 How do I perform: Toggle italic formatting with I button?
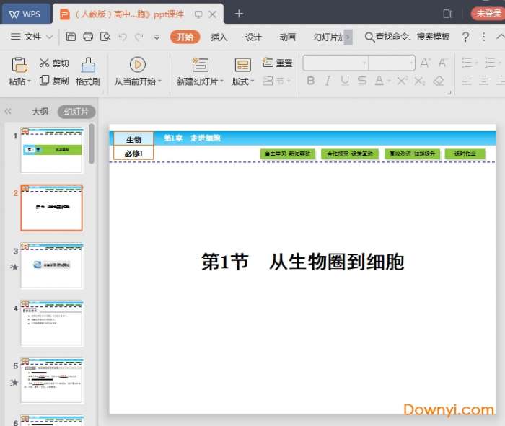tap(328, 81)
